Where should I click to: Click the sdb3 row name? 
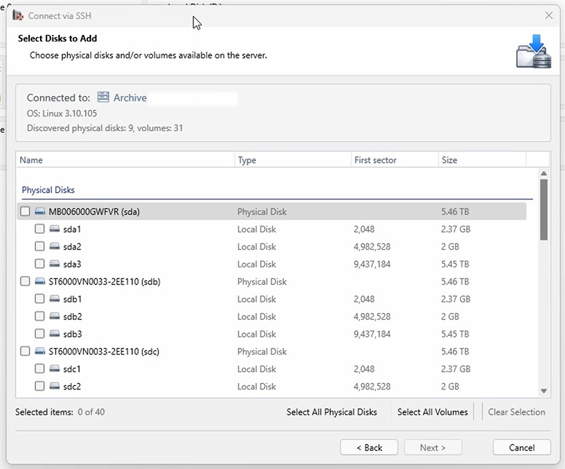tap(72, 334)
